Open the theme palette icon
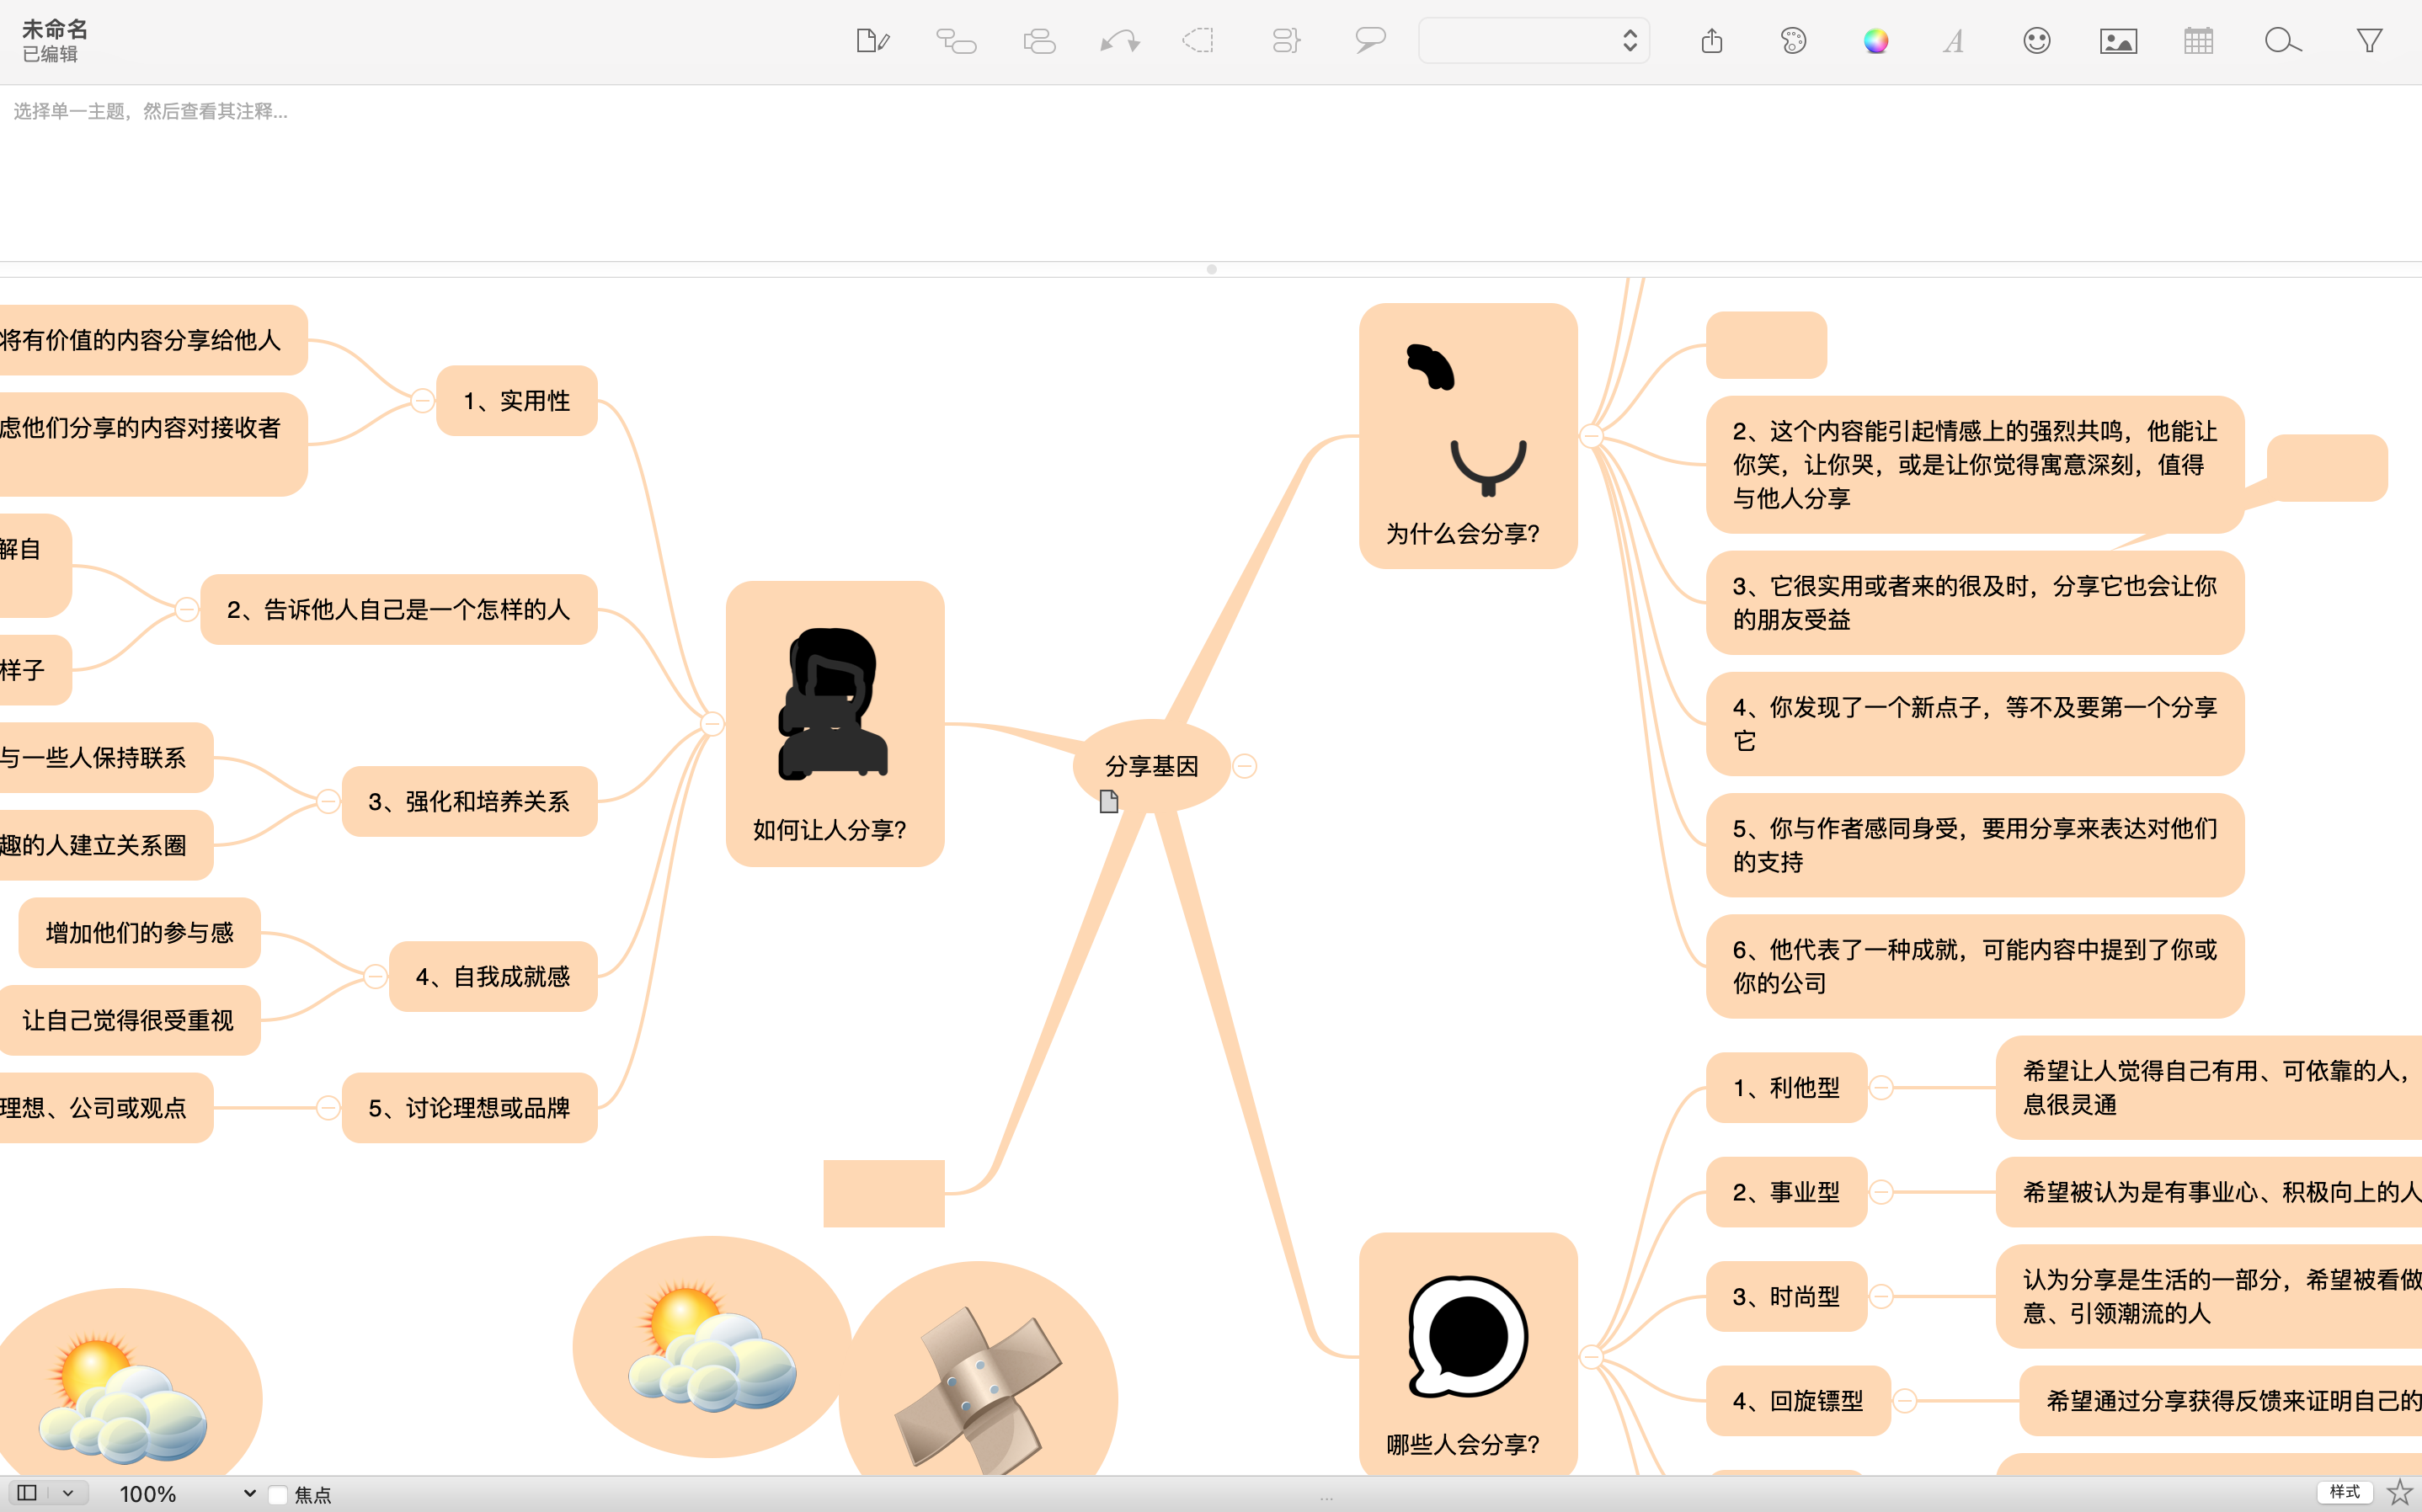Screen dimensions: 2422x1512 tap(1793, 41)
